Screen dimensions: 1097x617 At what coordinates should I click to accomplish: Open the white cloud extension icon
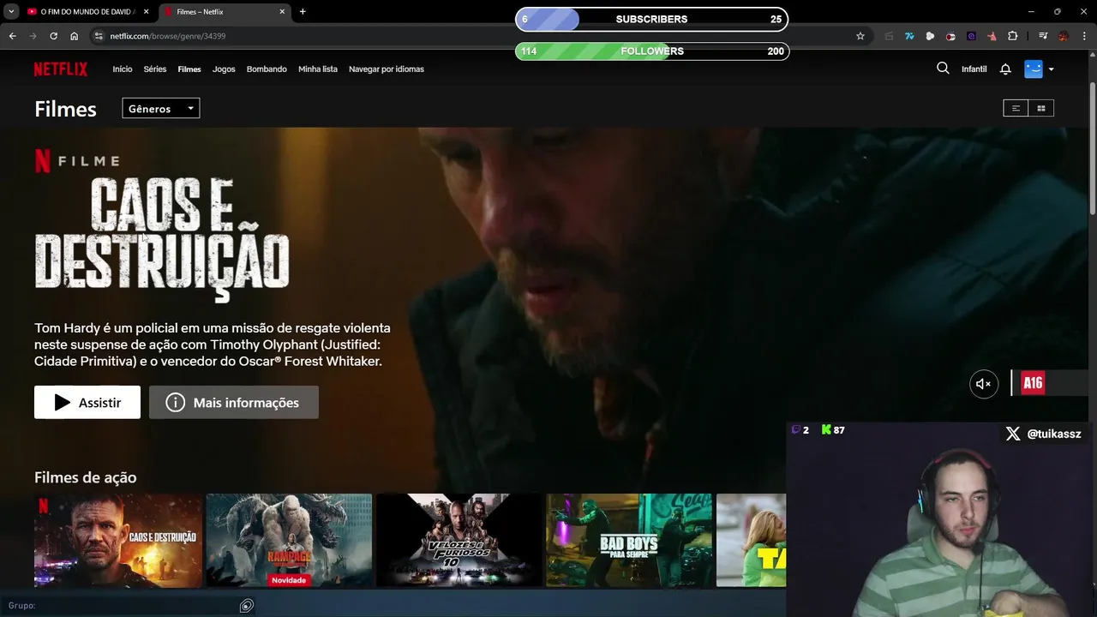point(930,36)
